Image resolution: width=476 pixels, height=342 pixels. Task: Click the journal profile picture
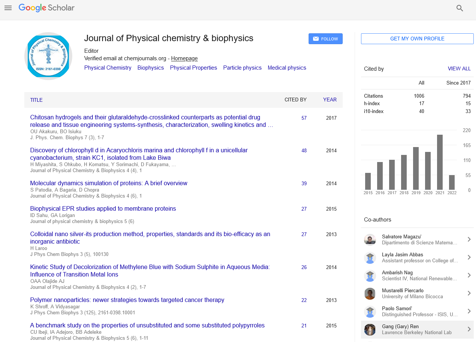coord(48,56)
